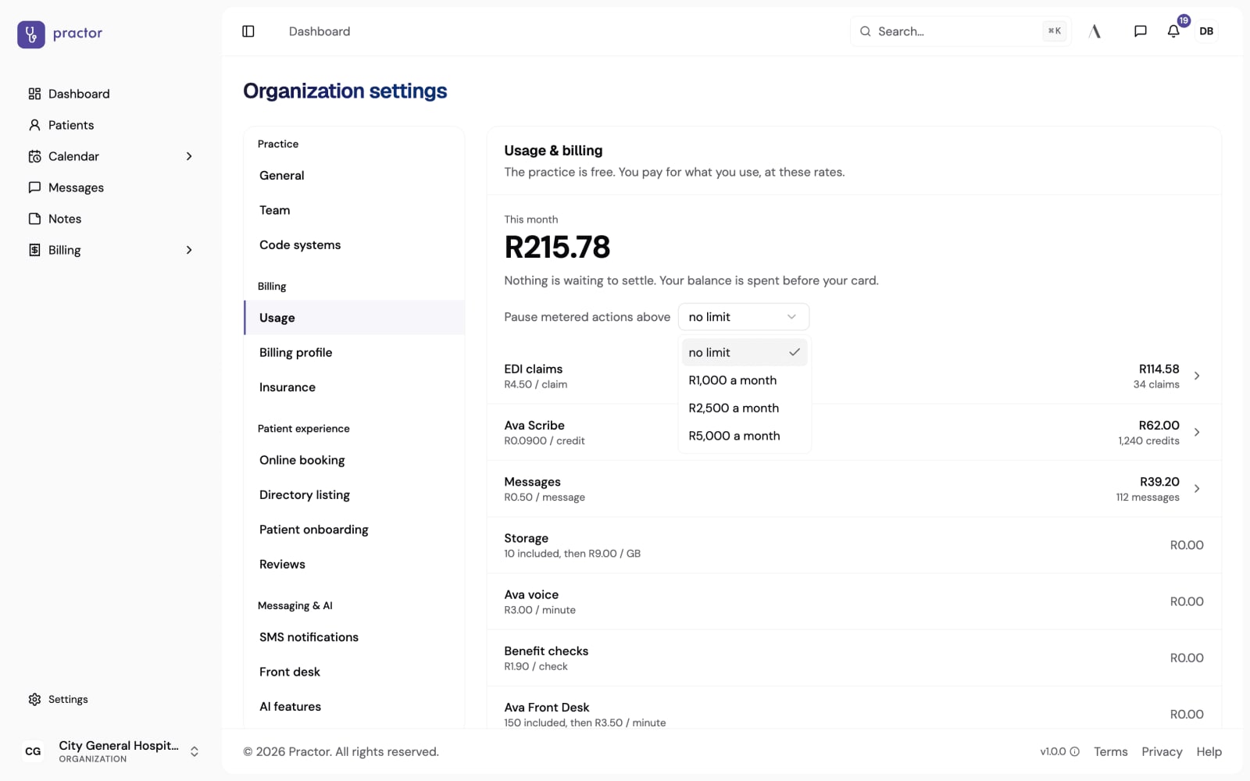Select 'no limit' option in dropdown
Viewport: 1250px width, 781px height.
[x=745, y=352]
